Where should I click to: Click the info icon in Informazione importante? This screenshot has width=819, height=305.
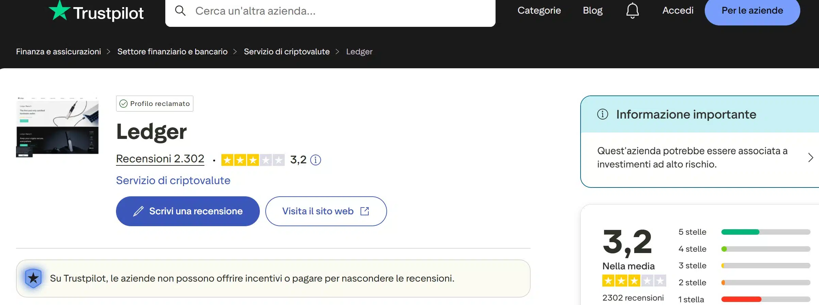pos(603,114)
